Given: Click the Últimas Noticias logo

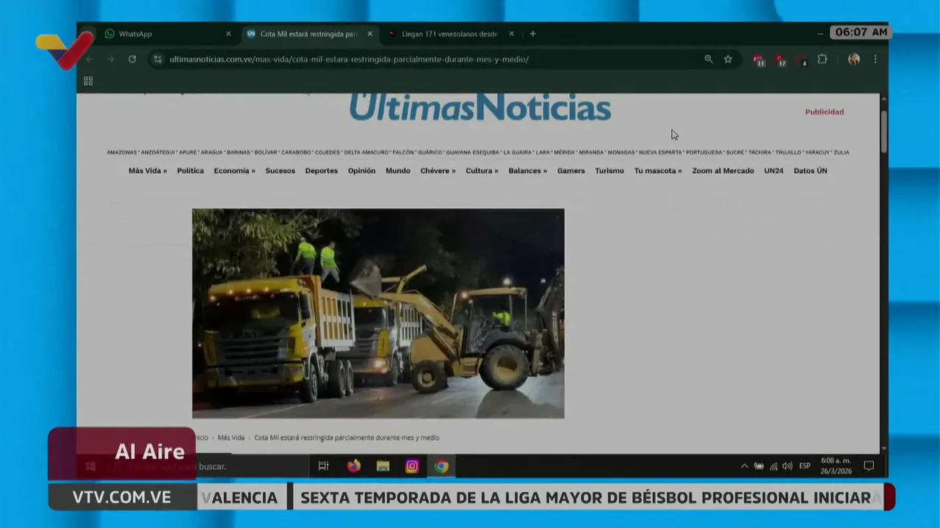Looking at the screenshot, I should 480,108.
